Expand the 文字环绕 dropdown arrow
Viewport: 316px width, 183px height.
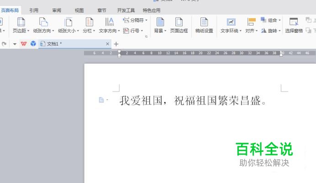click(x=241, y=31)
